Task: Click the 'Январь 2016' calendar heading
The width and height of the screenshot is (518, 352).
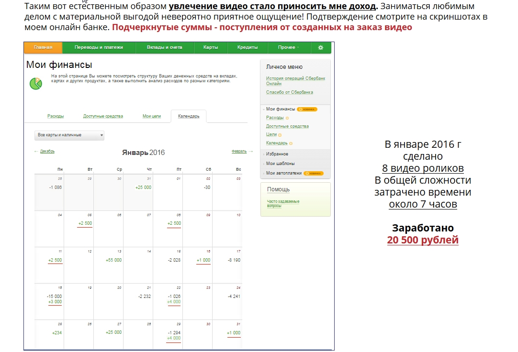Action: [143, 153]
